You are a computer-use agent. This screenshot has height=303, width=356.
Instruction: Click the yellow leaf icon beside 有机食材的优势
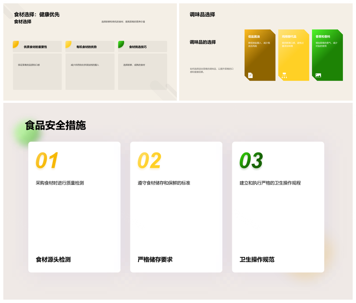68,45
